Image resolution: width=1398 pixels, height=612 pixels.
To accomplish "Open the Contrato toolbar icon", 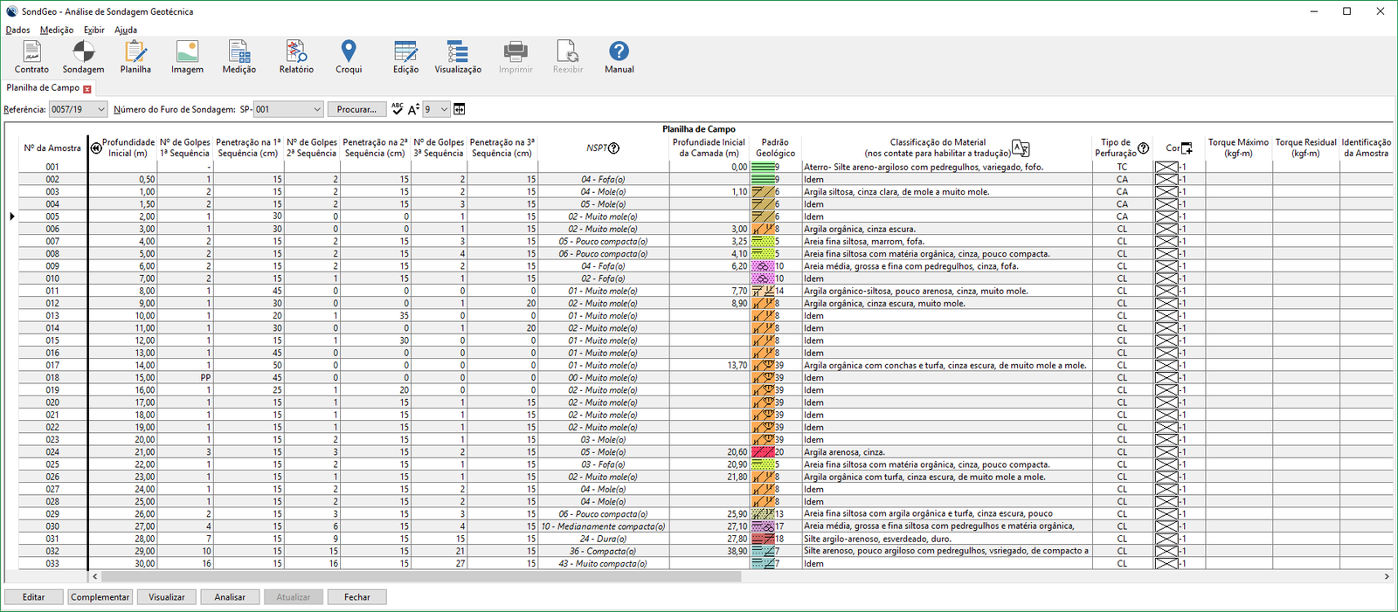I will pyautogui.click(x=31, y=58).
